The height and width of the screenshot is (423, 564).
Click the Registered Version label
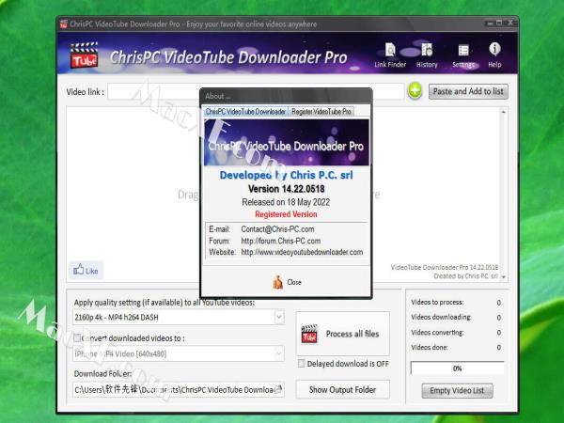tap(286, 214)
